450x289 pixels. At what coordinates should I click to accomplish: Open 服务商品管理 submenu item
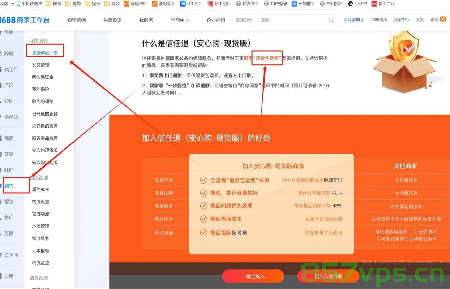[45, 138]
